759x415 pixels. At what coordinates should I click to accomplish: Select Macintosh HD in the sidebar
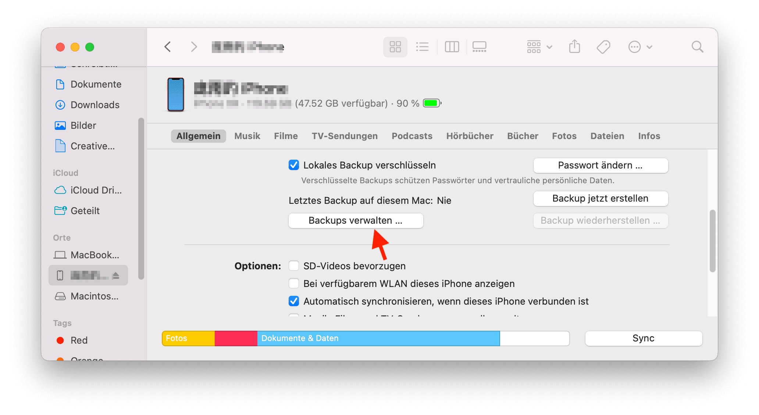click(88, 296)
